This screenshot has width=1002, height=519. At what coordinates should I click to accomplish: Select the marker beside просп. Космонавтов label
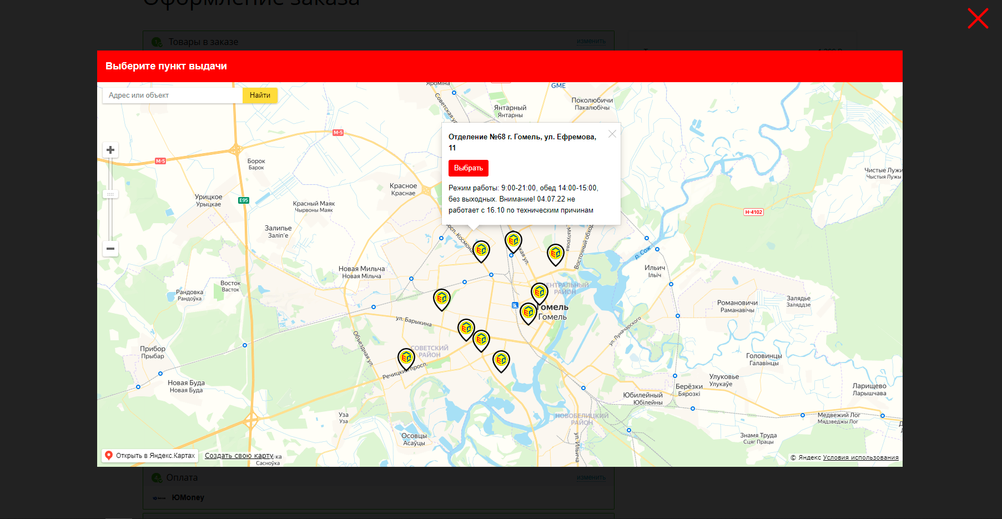[x=481, y=250]
